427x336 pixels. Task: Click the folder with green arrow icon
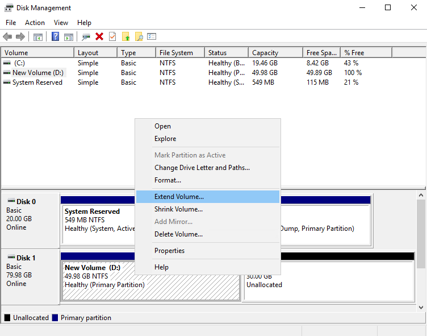point(126,36)
